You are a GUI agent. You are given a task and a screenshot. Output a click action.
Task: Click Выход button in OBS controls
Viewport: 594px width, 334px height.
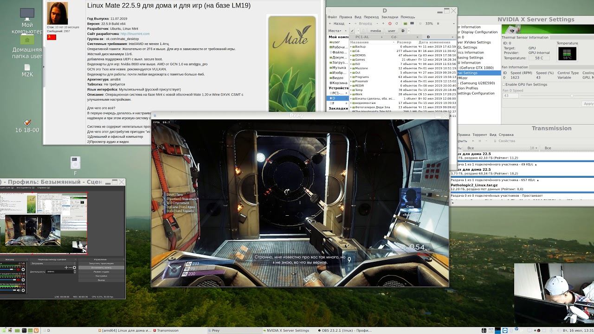101,280
